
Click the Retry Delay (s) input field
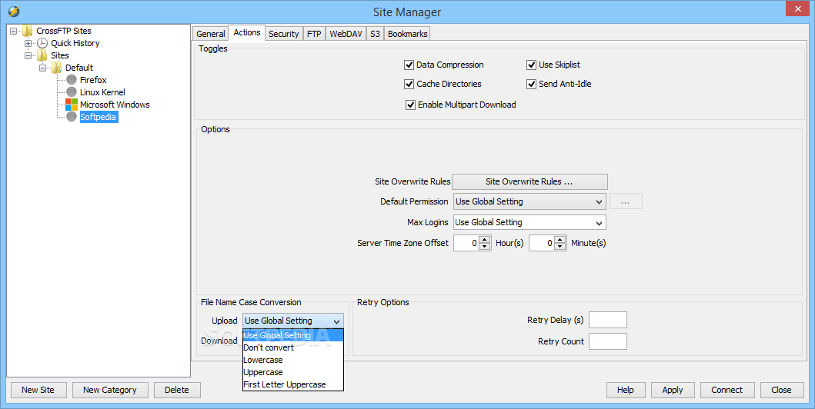point(608,321)
